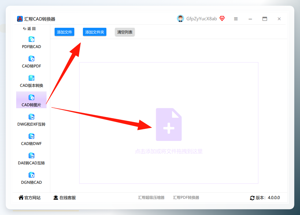Click the version number 4.0.0.0
This screenshot has width=300, height=215.
pyautogui.click(x=274, y=198)
